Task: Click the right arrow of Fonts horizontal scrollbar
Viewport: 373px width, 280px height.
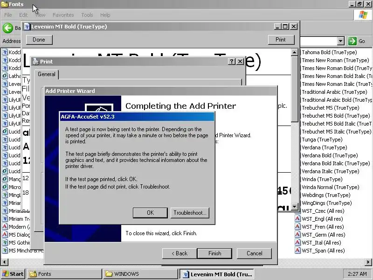Action: click(x=368, y=262)
